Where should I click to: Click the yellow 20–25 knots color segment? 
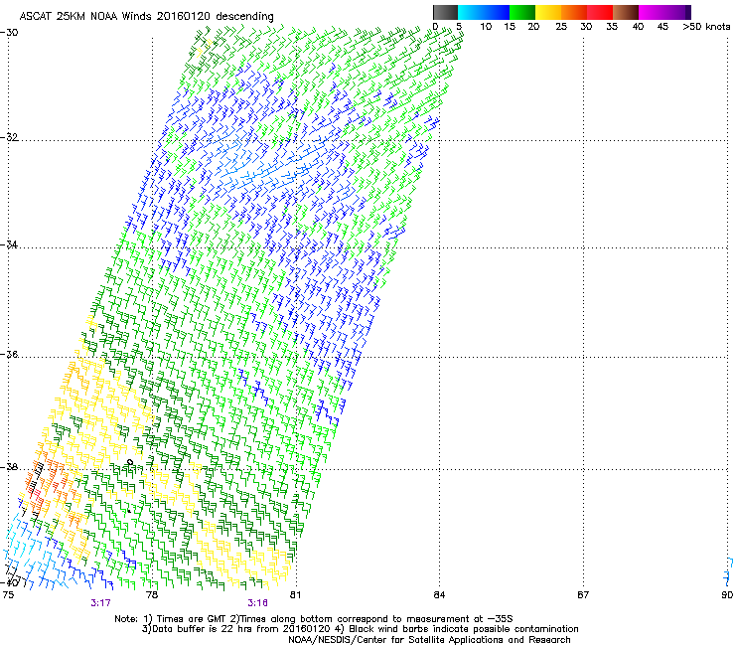pos(548,12)
